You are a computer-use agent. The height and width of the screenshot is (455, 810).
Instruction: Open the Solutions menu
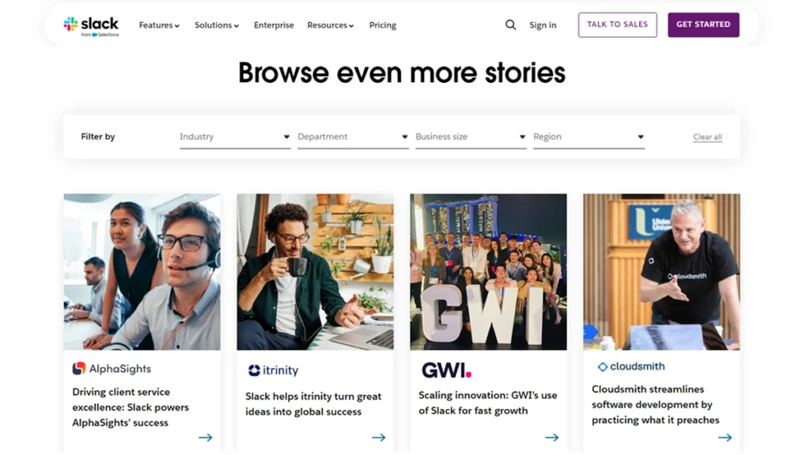[x=217, y=24]
